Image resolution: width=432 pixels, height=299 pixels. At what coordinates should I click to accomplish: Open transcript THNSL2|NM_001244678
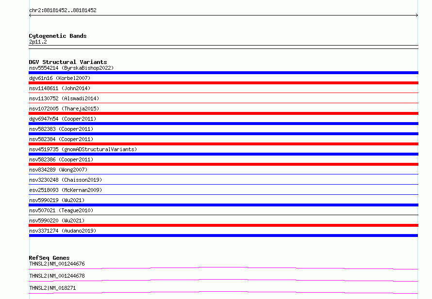(x=57, y=276)
